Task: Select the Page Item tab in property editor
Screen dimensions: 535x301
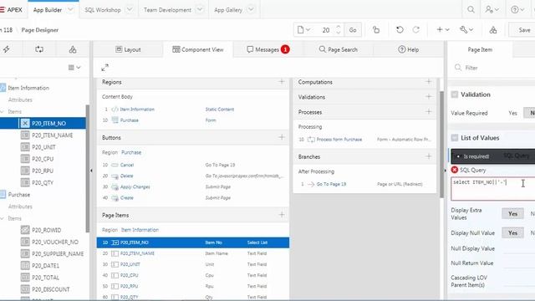Action: pos(480,49)
